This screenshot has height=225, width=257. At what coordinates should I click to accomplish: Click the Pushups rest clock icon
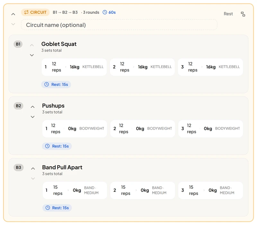click(x=47, y=146)
